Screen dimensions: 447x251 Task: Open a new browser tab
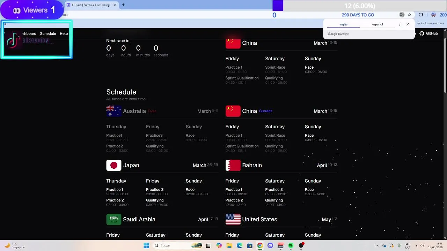[123, 5]
